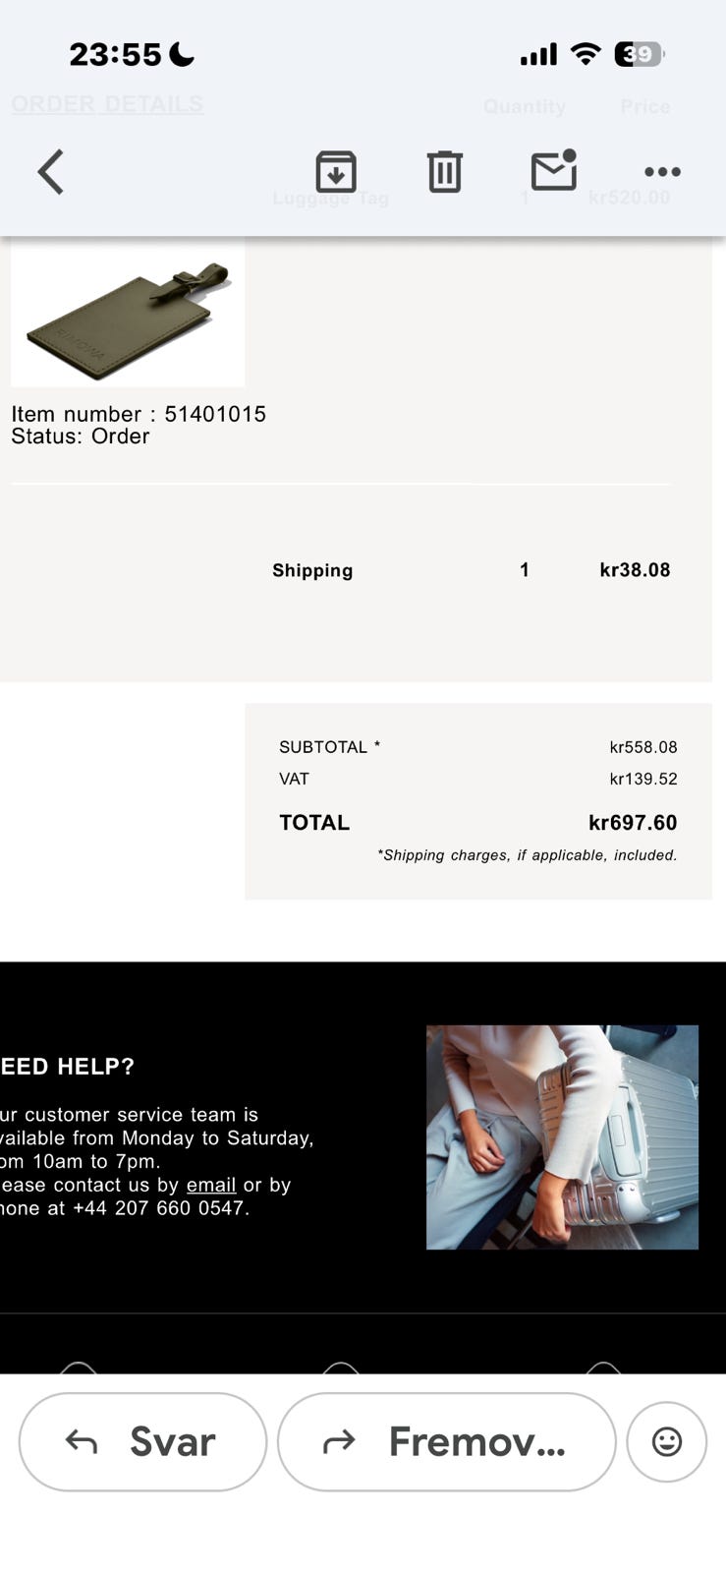Delete email with trash icon
The image size is (726, 1573).
(444, 172)
